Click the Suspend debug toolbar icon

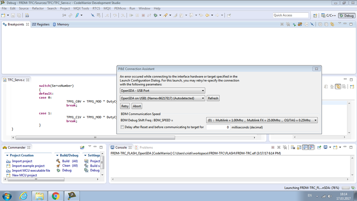tap(137, 15)
